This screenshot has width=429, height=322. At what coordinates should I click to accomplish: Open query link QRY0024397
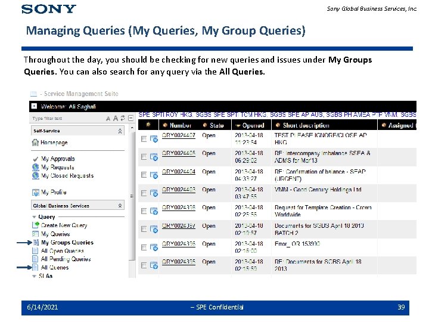pos(179,225)
